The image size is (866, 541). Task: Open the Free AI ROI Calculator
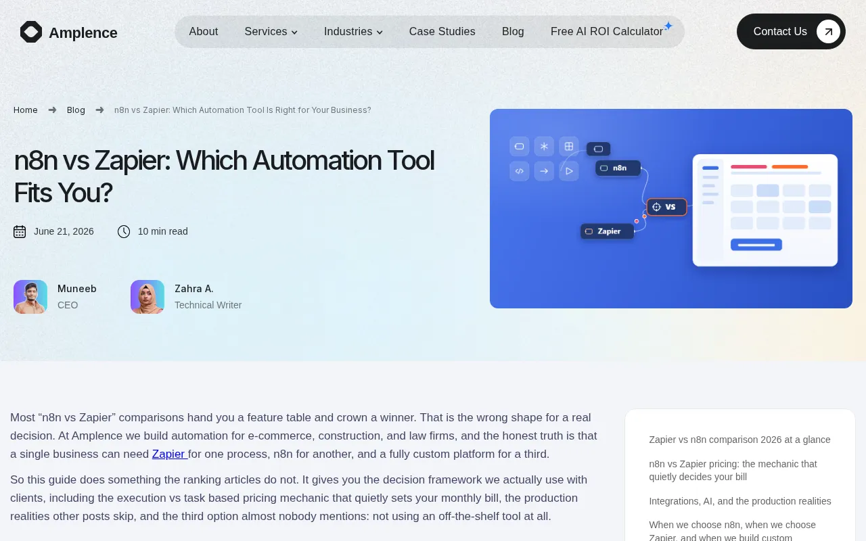click(607, 32)
